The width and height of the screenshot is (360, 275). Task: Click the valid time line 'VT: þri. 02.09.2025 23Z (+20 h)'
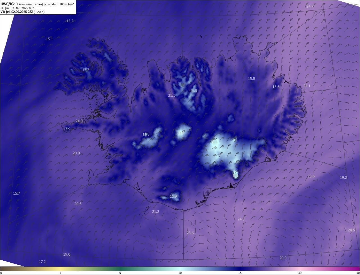coord(22,12)
